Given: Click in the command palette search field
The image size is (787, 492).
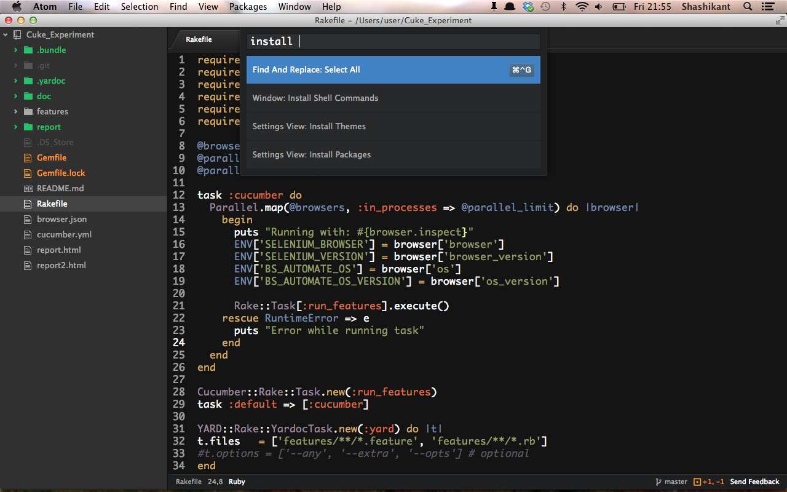Looking at the screenshot, I should tap(393, 41).
